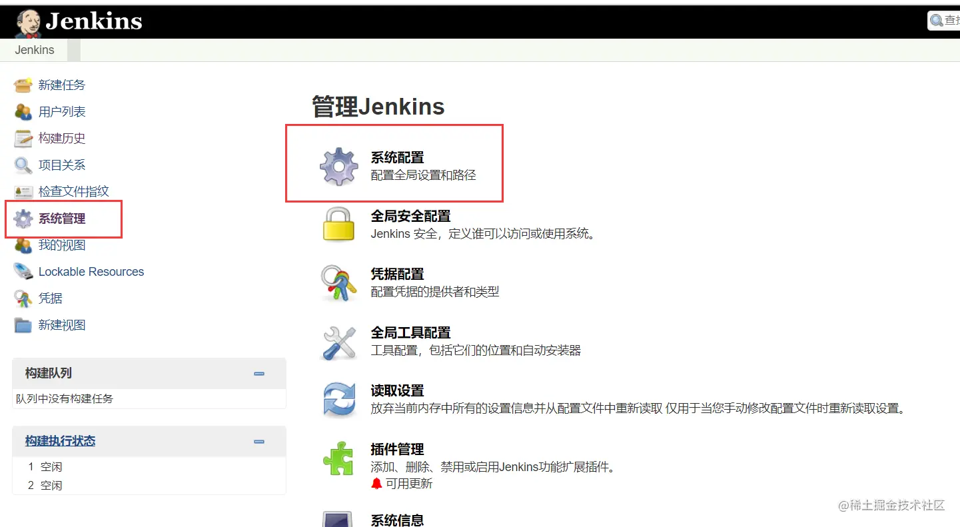This screenshot has height=527, width=960.
Task: Click the 我的视图 people icon
Action: pos(23,245)
